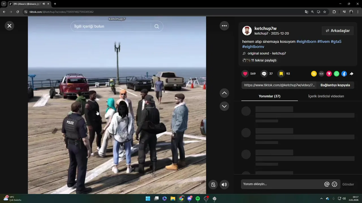Screen dimensions: 362x203
Task: Open ketchup7w profile avatar
Action: point(247,31)
